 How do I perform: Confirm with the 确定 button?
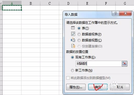click(98, 87)
